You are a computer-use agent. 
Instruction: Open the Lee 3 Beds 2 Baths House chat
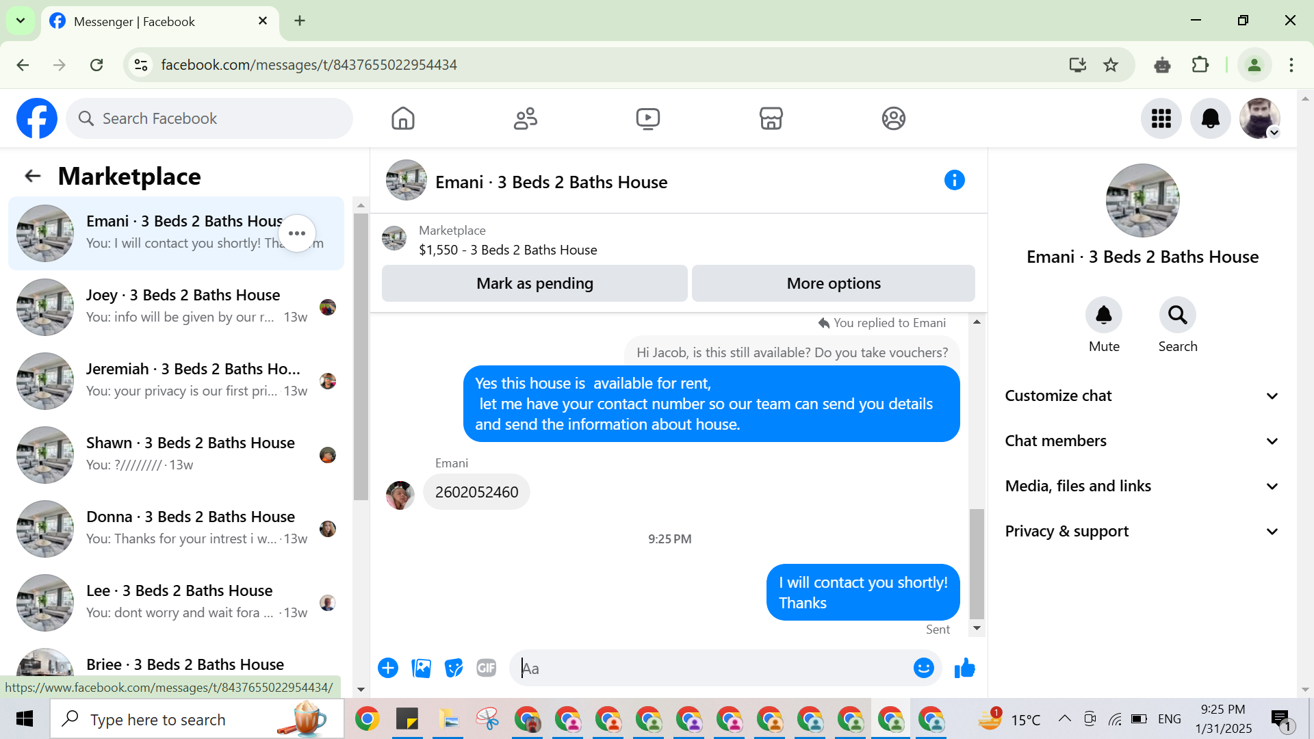click(176, 603)
